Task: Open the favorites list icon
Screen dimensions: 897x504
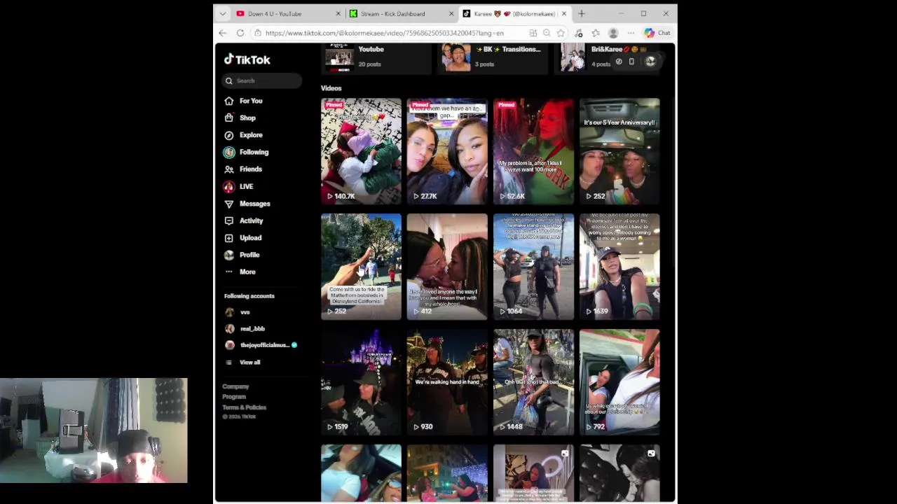Action: [596, 33]
